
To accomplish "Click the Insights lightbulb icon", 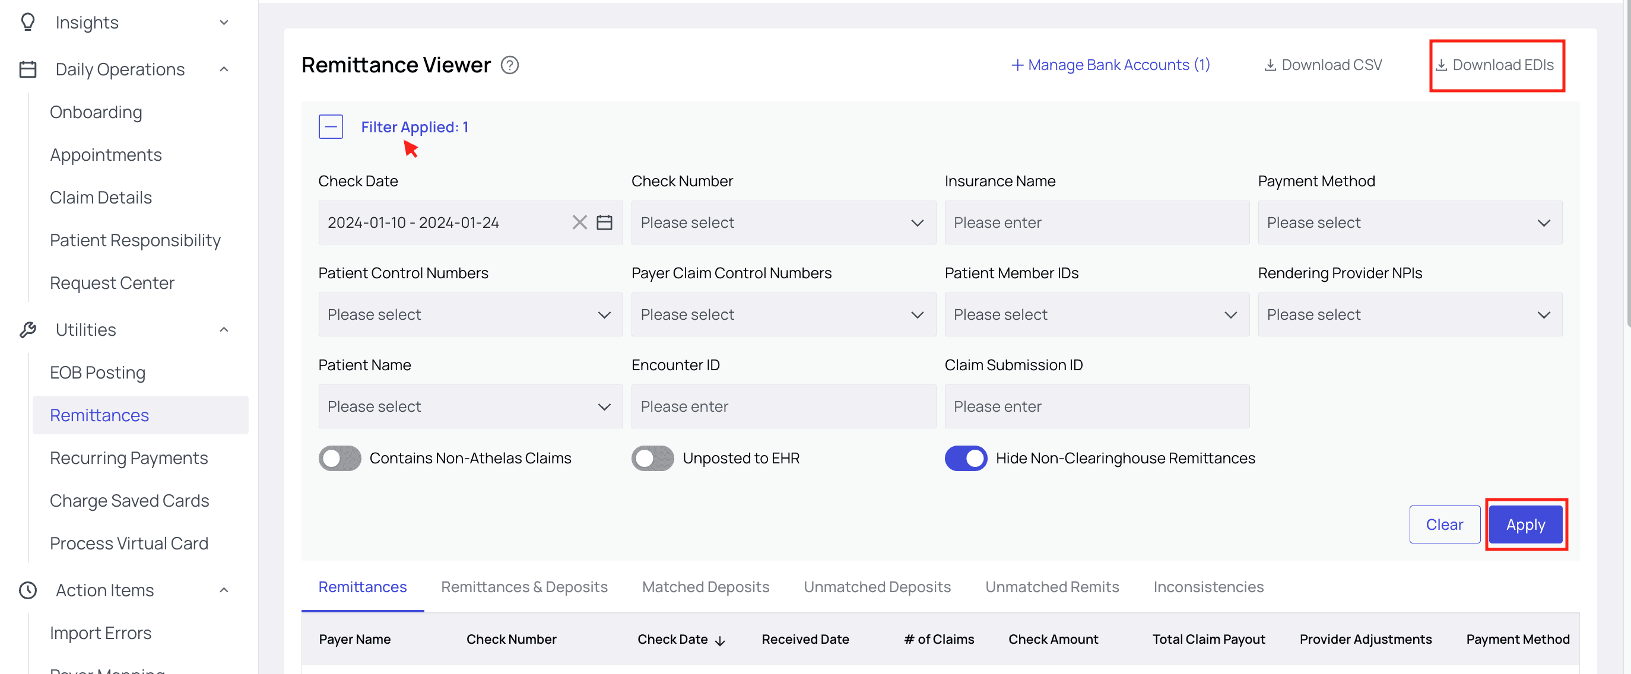I will click(28, 22).
